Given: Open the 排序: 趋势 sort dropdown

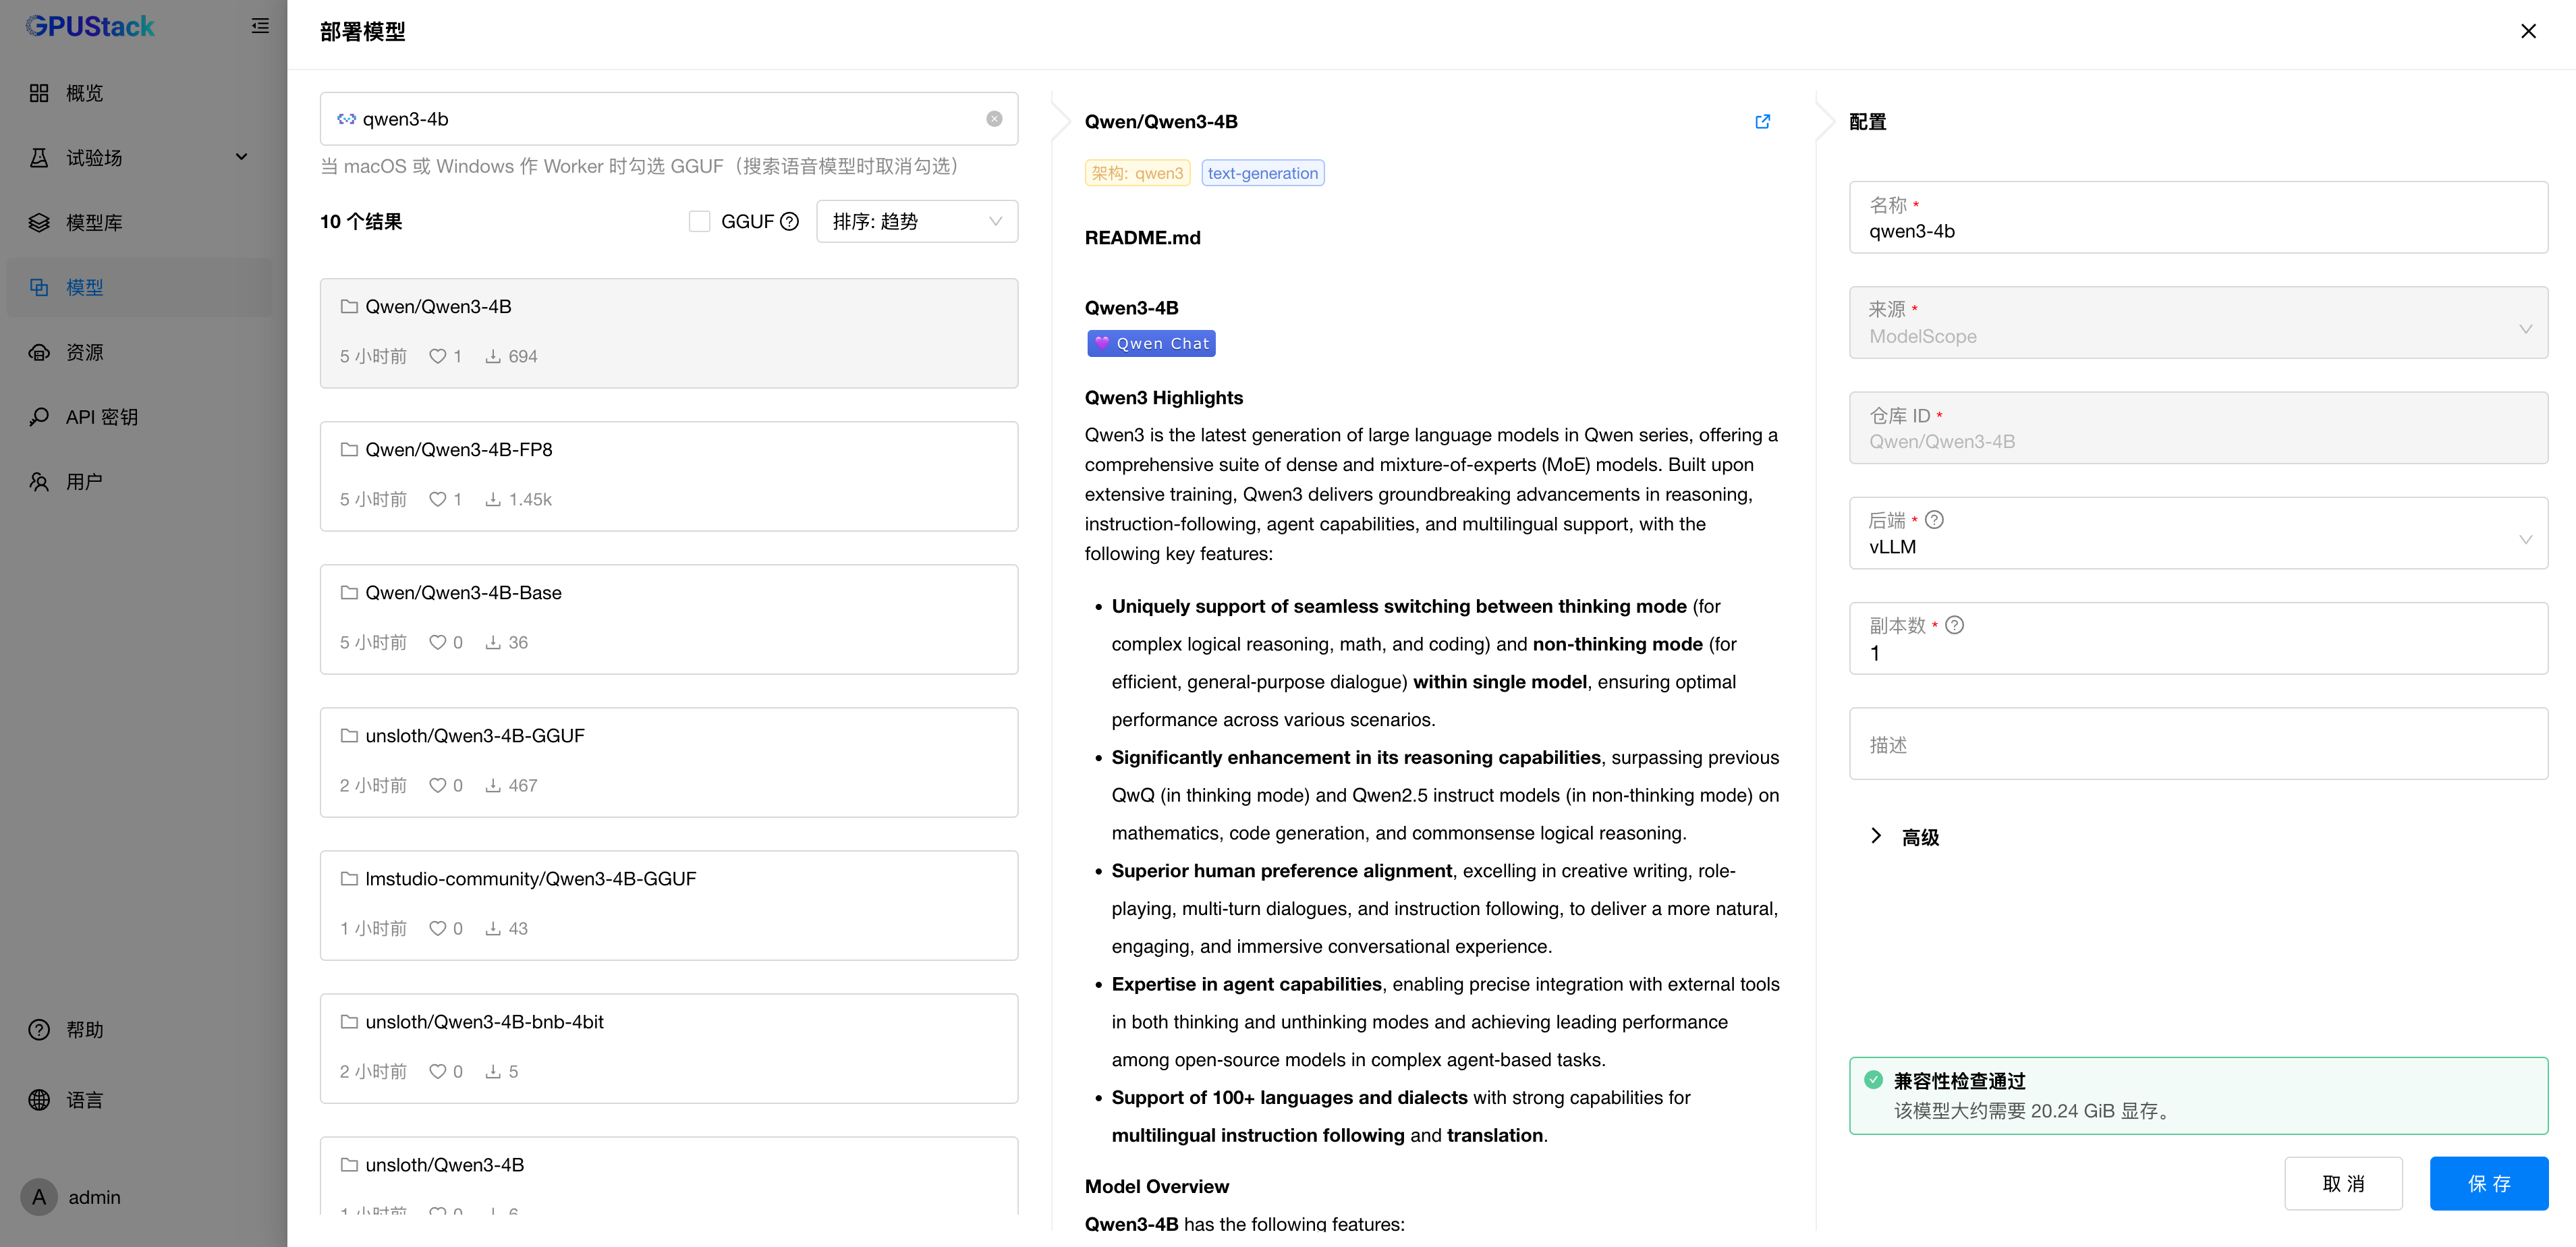Looking at the screenshot, I should tap(917, 221).
